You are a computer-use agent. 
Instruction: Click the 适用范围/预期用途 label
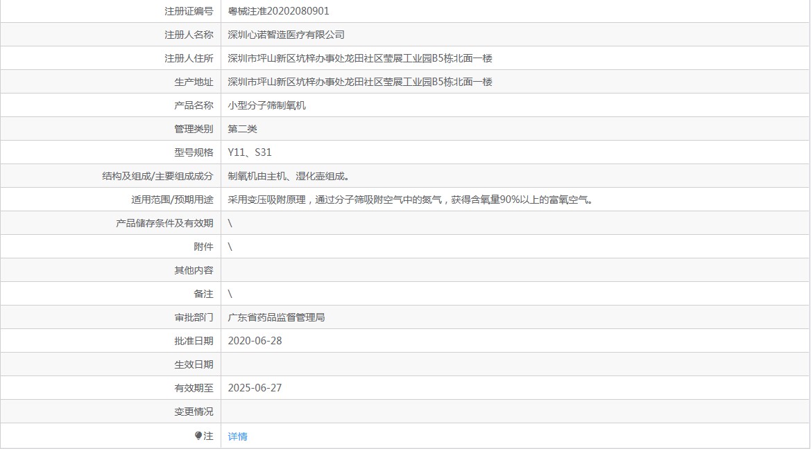click(x=172, y=200)
